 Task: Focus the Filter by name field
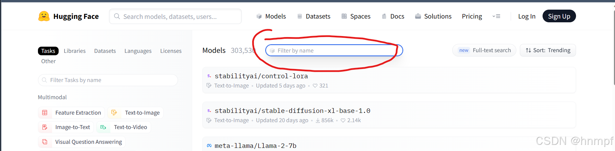point(334,50)
